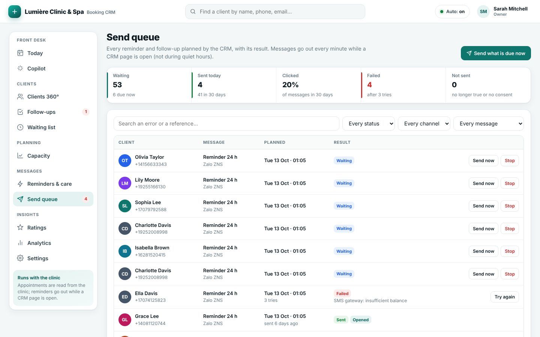
Task: Click the SM user avatar
Action: click(483, 12)
